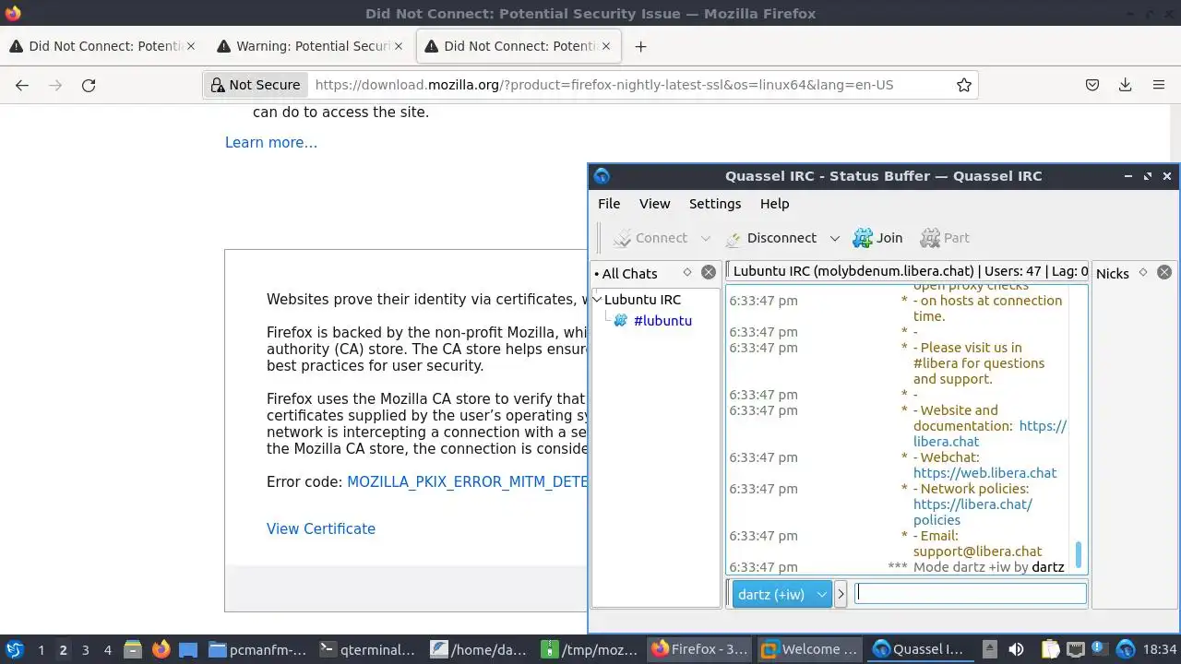This screenshot has height=664, width=1181.
Task: Click the Not Secure lock indicator
Action: pos(256,85)
